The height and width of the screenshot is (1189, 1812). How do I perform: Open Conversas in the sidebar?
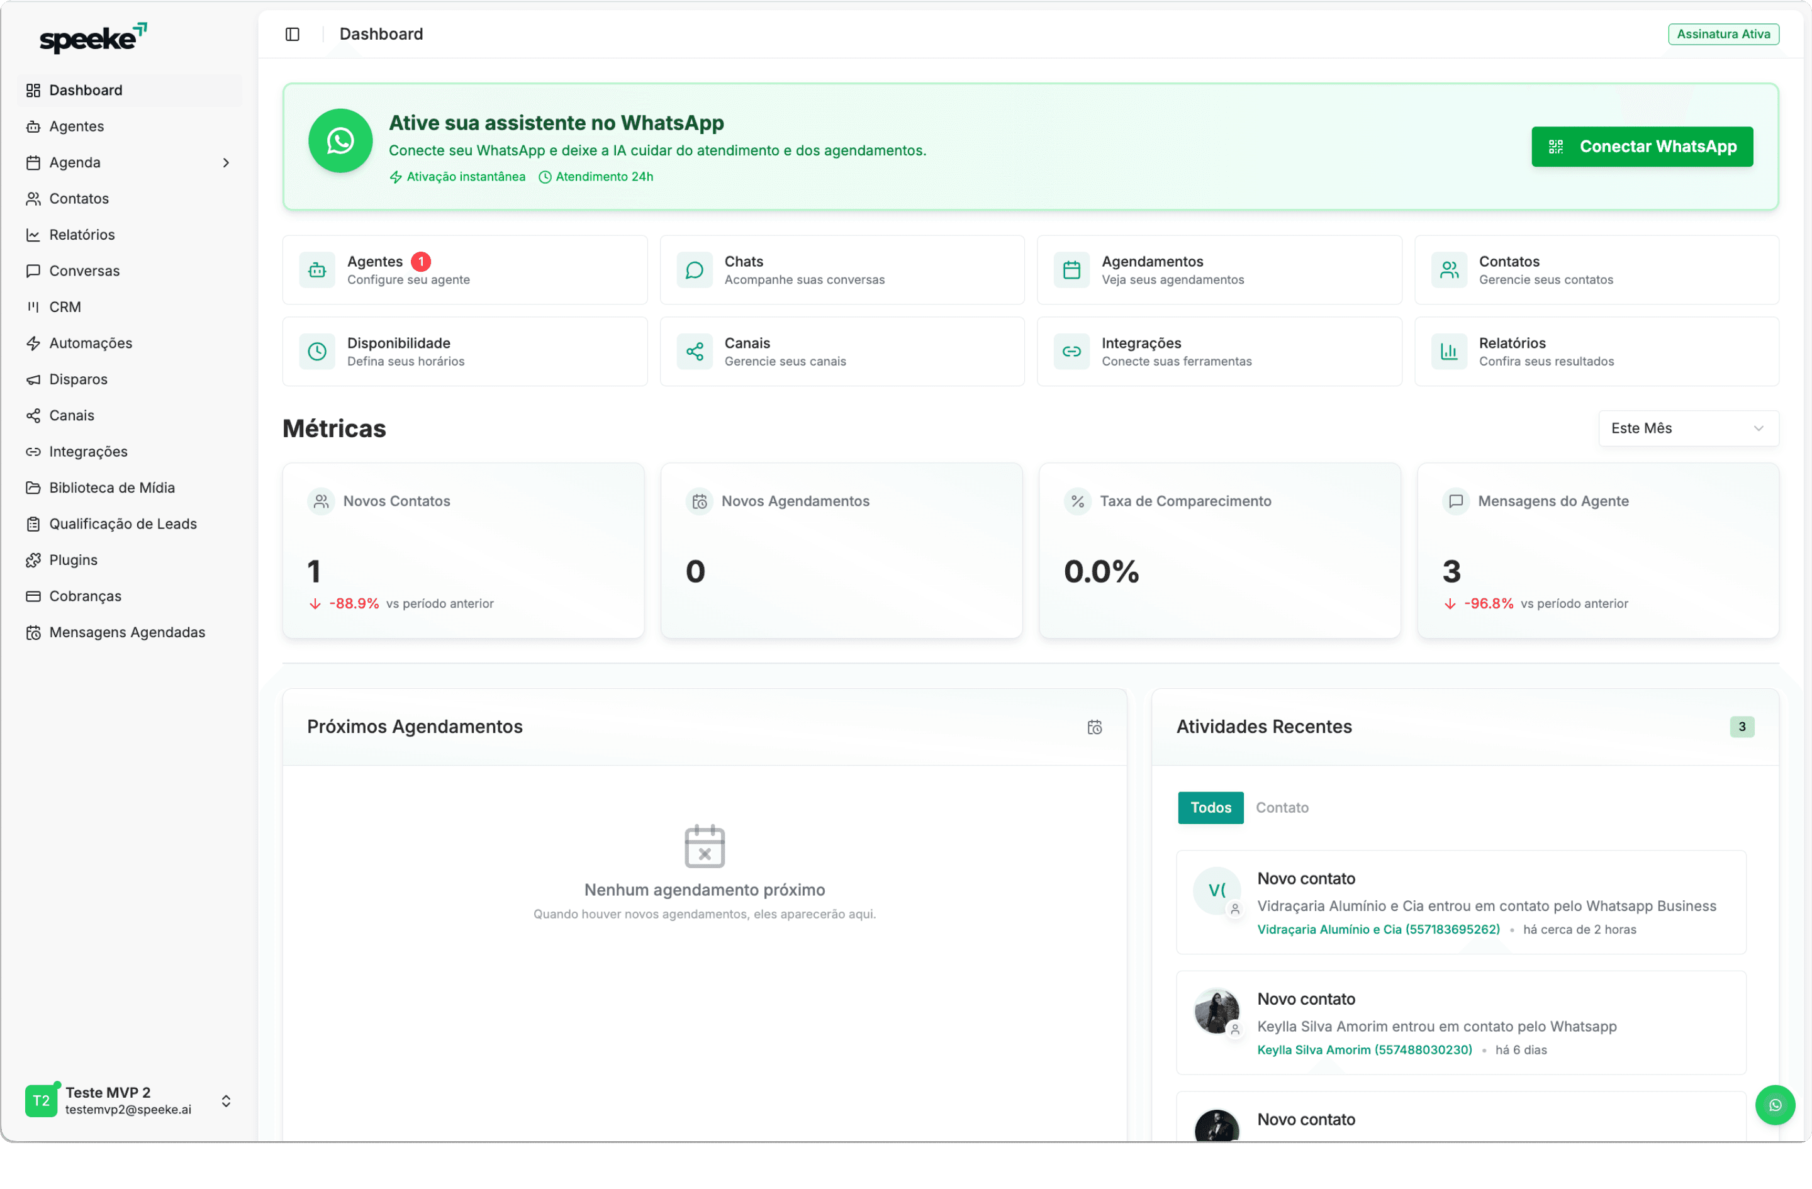tap(130, 271)
